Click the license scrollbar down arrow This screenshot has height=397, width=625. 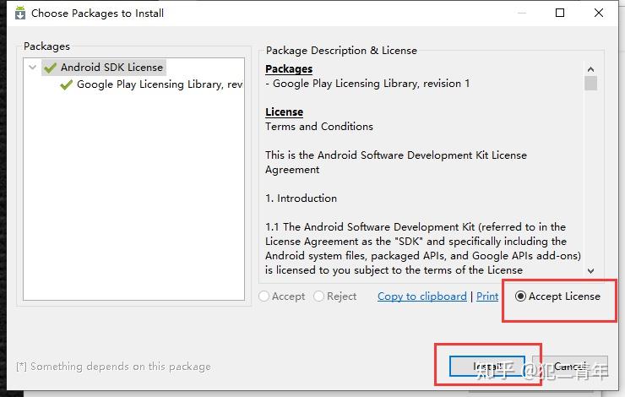(x=590, y=271)
